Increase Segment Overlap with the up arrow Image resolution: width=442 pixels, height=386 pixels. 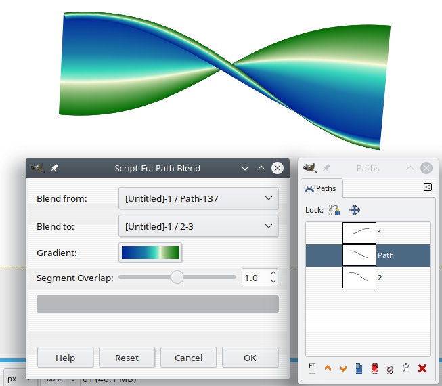(x=273, y=273)
